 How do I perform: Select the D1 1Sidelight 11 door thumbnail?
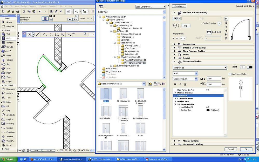tap(123, 95)
